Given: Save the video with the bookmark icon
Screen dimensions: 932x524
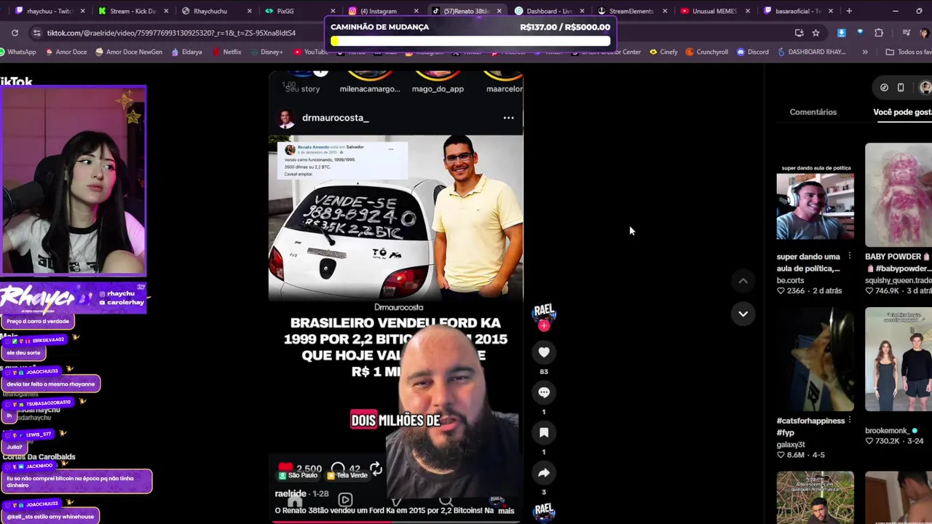Looking at the screenshot, I should coord(543,433).
